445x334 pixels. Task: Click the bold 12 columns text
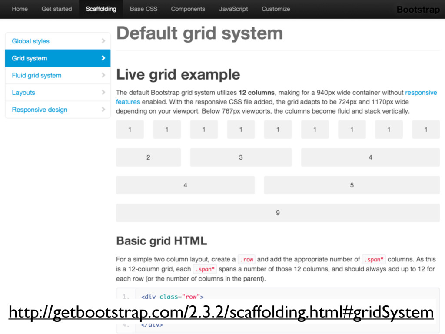point(256,93)
